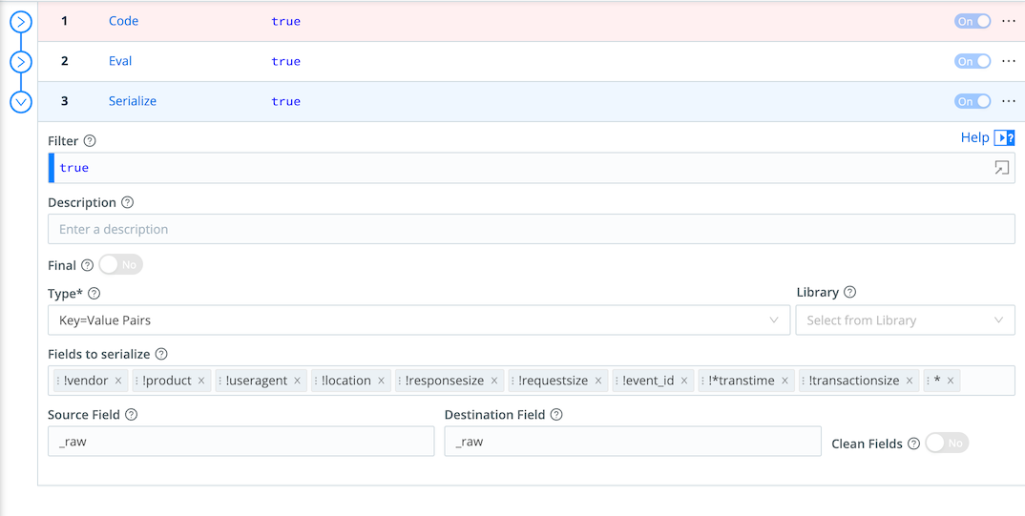The width and height of the screenshot is (1025, 516).
Task: Click row number 2
Action: [64, 61]
